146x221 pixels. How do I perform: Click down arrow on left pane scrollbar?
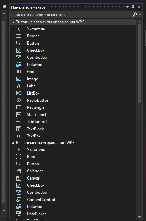click(x=4, y=210)
